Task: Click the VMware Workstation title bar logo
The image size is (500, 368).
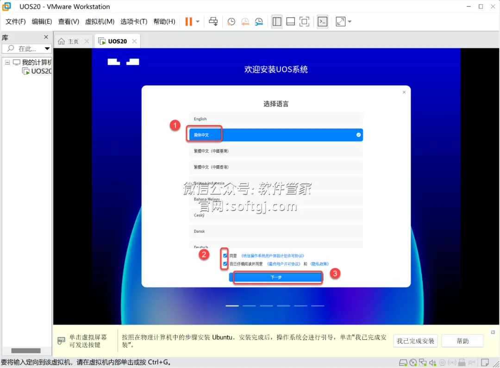Action: [6, 6]
